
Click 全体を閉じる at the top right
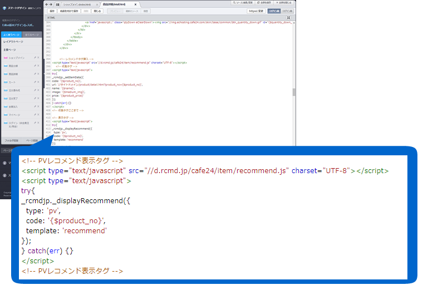click(x=284, y=2)
